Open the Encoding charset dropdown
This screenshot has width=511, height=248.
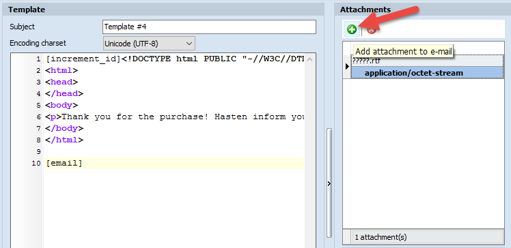coord(149,44)
